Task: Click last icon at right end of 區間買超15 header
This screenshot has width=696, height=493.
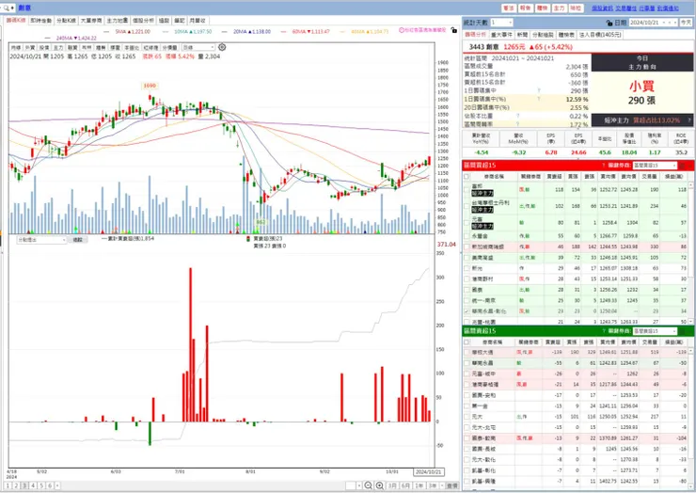Action: pos(690,166)
